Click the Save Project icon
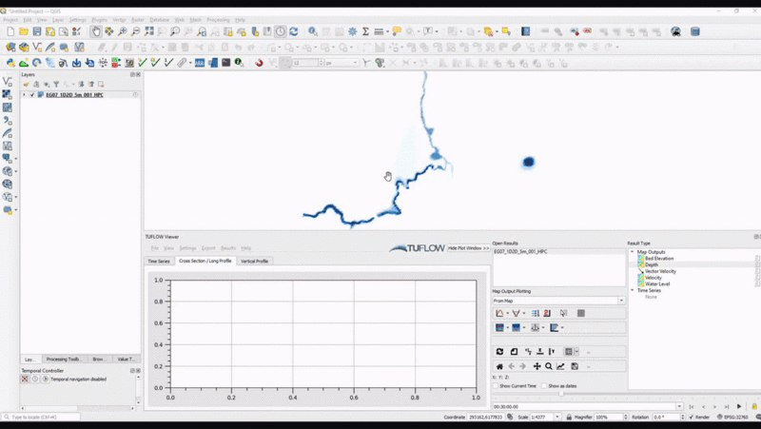 (x=36, y=31)
